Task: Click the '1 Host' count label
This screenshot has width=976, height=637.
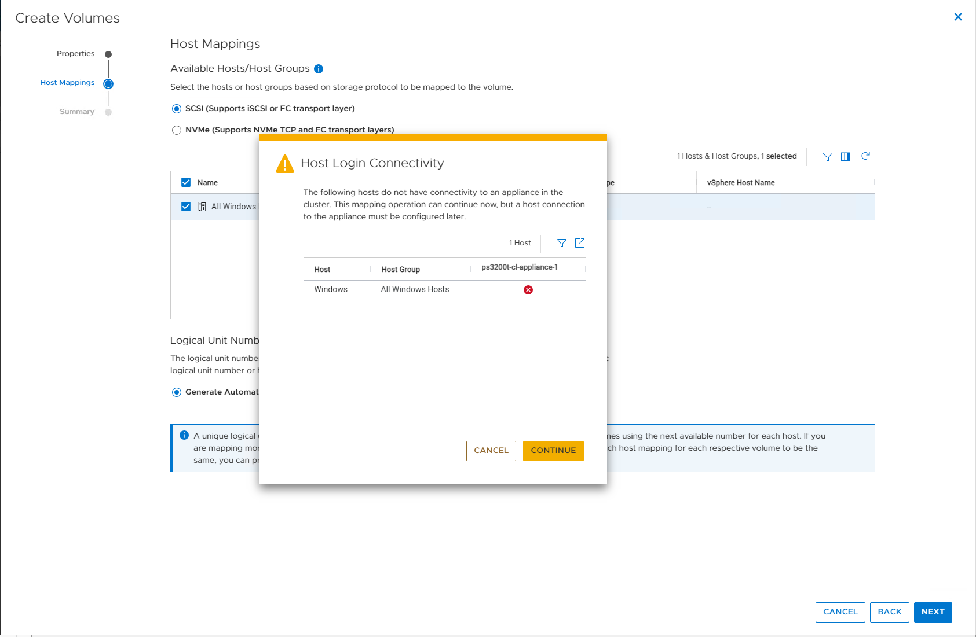Action: click(520, 243)
